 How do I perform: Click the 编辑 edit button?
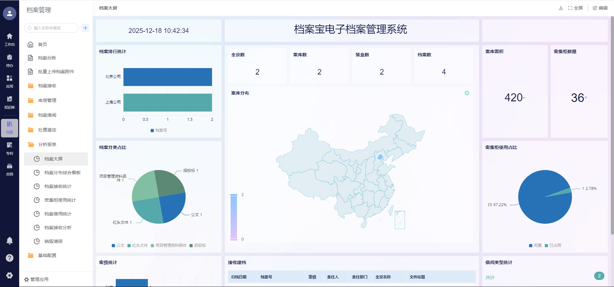click(600, 8)
